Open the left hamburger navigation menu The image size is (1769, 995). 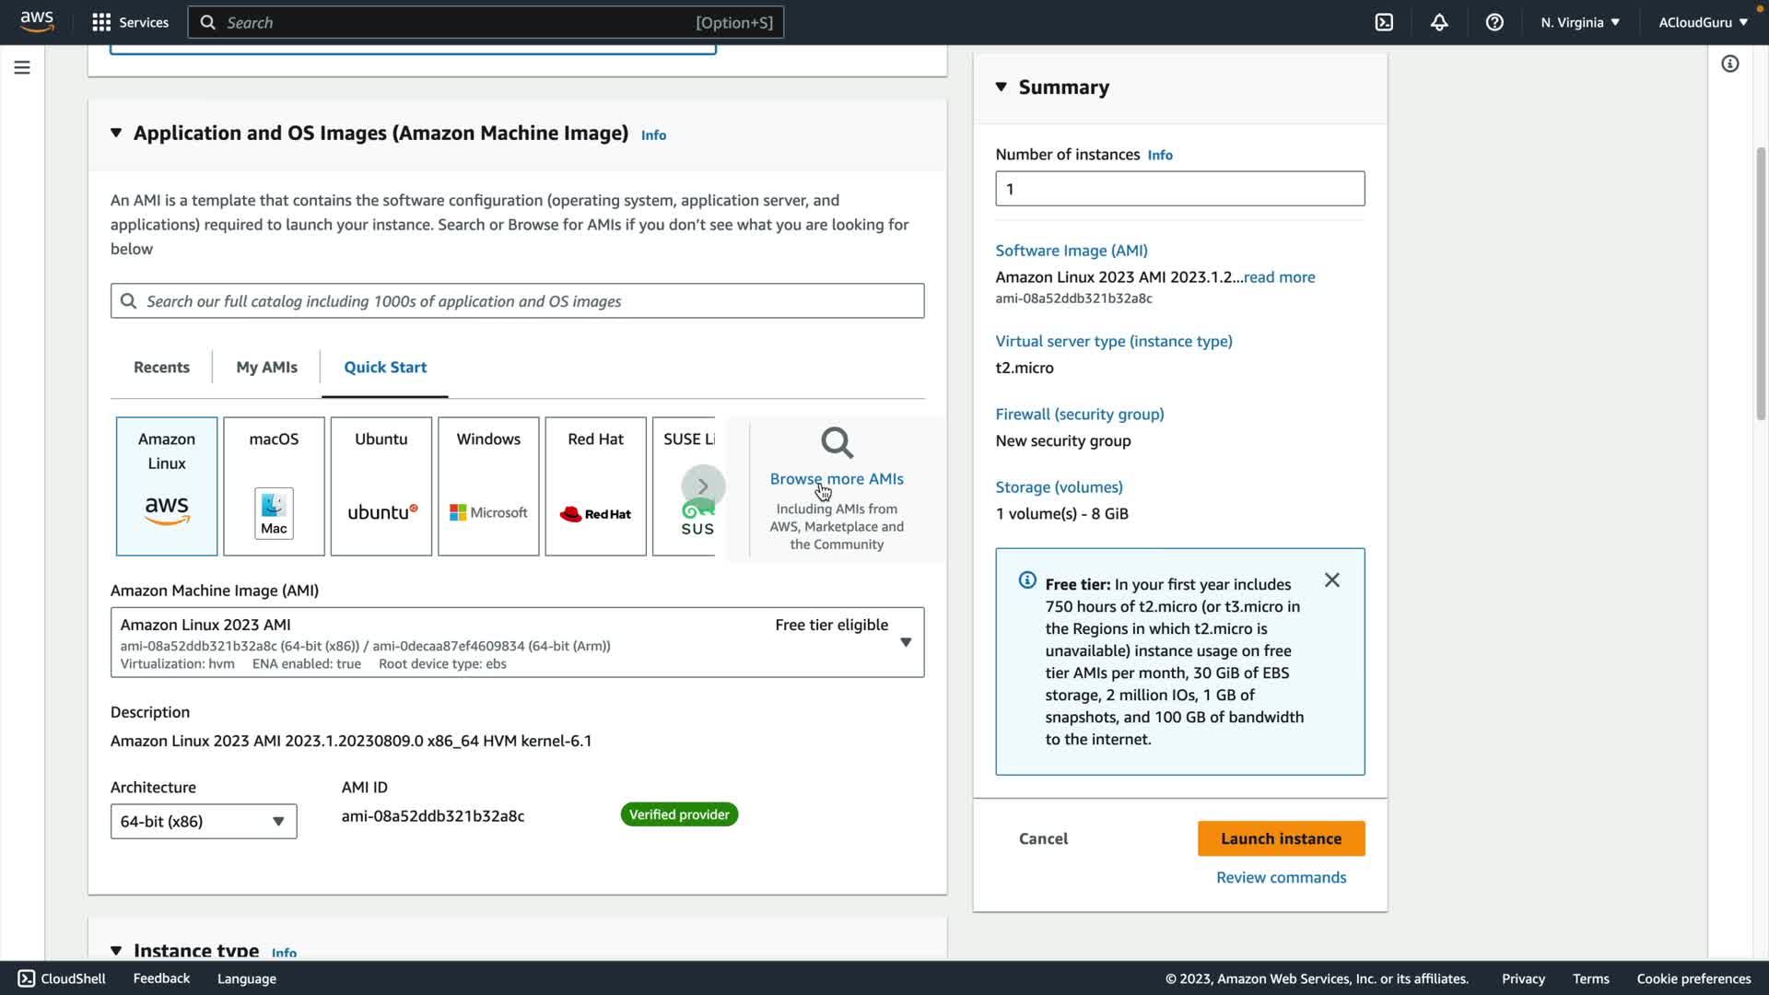22,67
